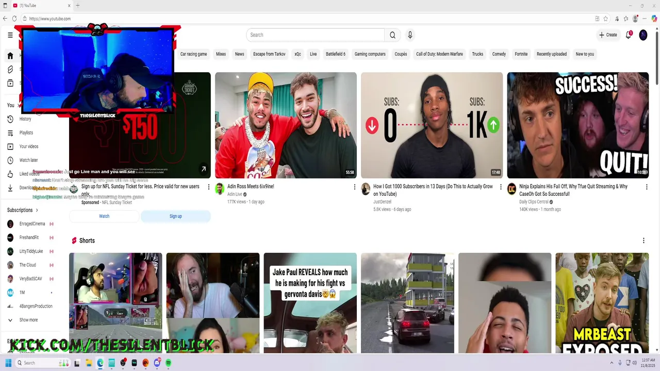Expand the Subscriptions section chevron
This screenshot has height=371, width=660.
(37, 210)
